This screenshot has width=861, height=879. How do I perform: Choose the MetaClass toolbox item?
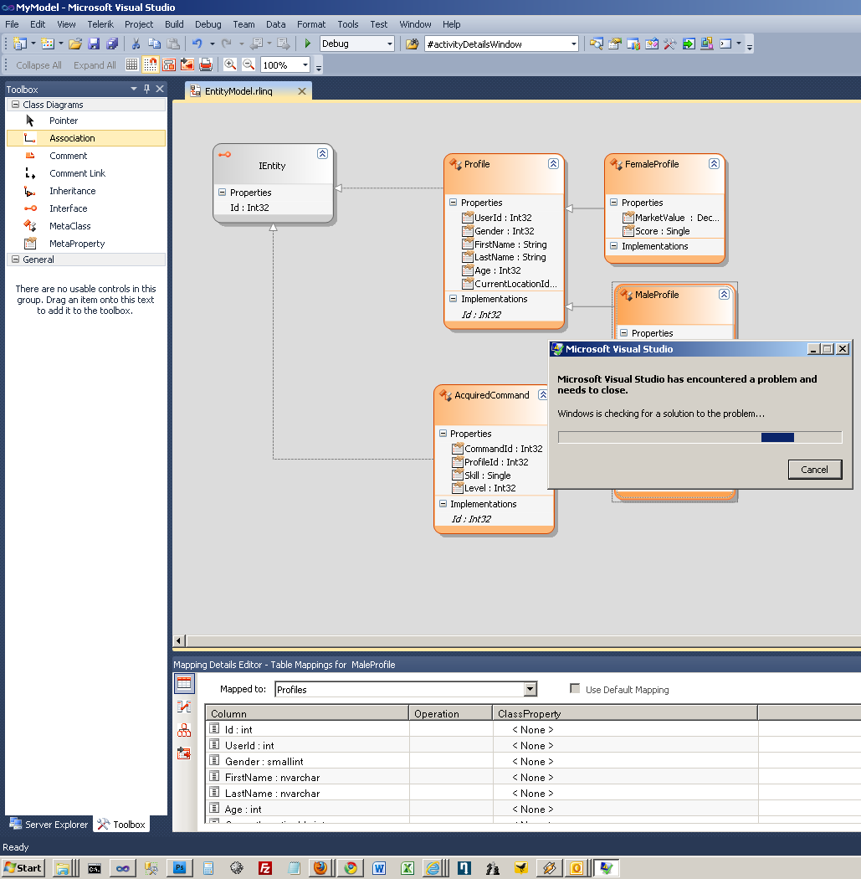click(69, 226)
